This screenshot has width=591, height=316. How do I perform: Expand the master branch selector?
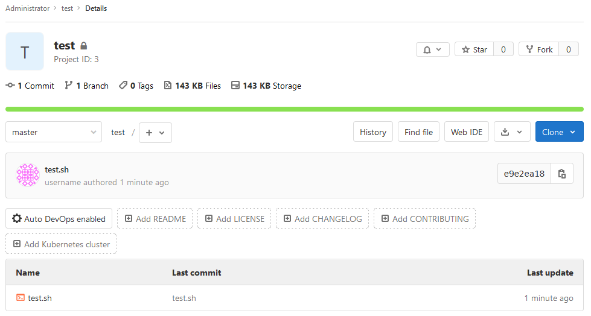pos(54,132)
